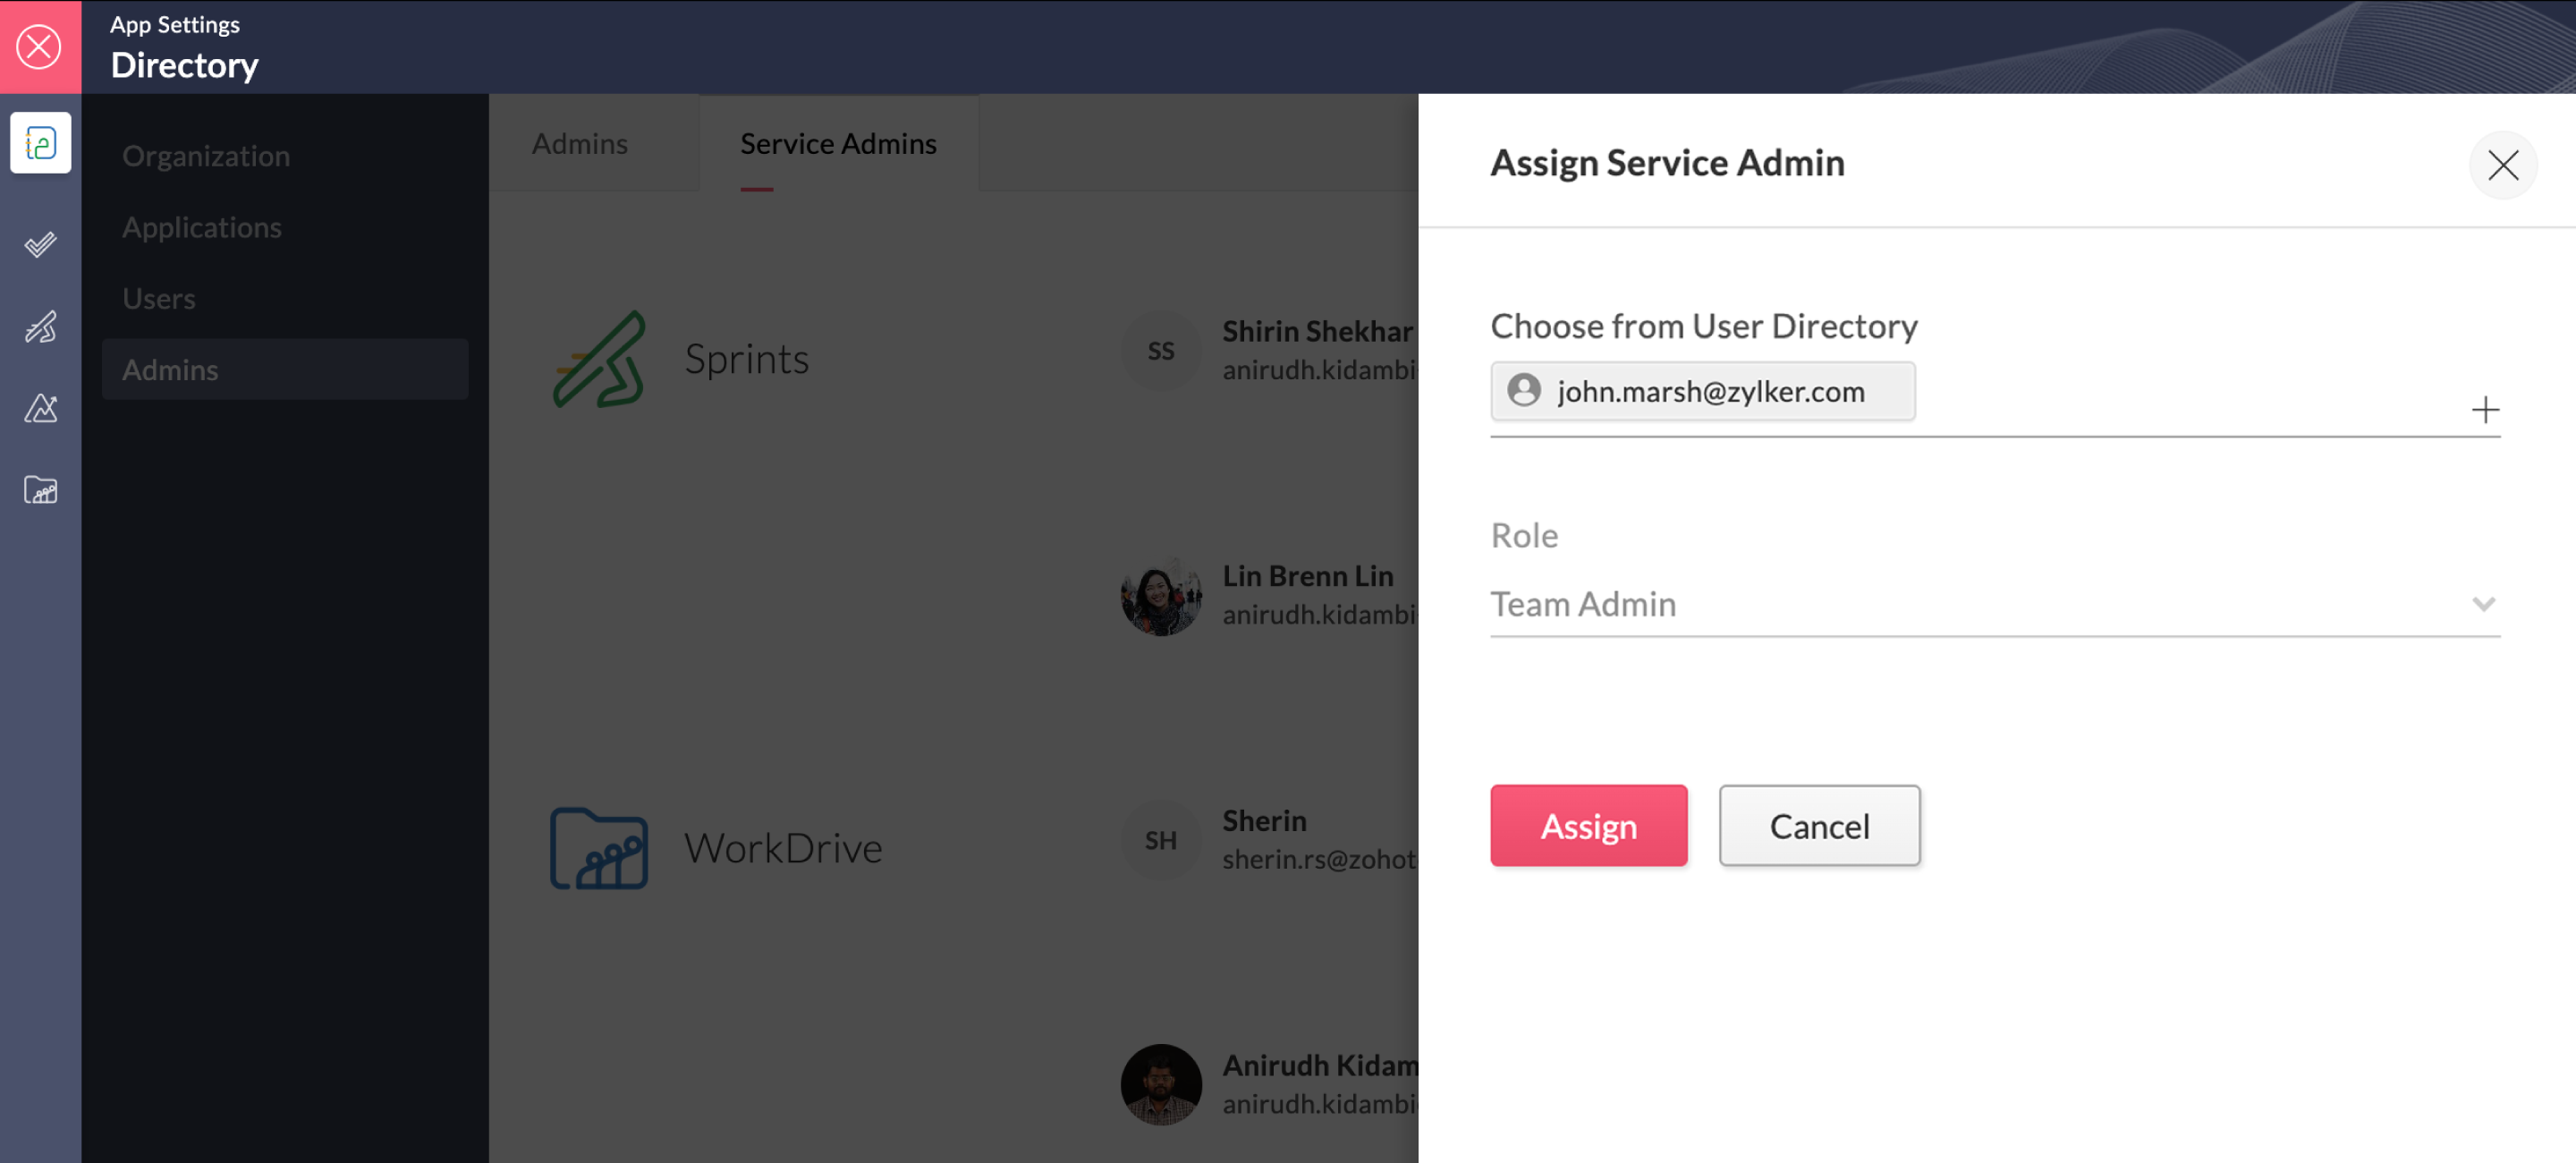The height and width of the screenshot is (1163, 2576).
Task: Click the Cancel button
Action: tap(1819, 826)
